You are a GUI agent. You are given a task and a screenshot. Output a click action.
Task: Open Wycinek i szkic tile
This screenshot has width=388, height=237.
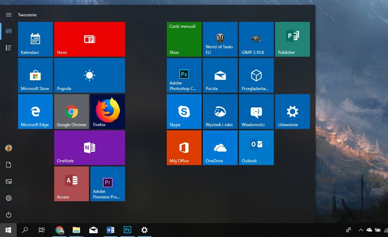coord(220,112)
